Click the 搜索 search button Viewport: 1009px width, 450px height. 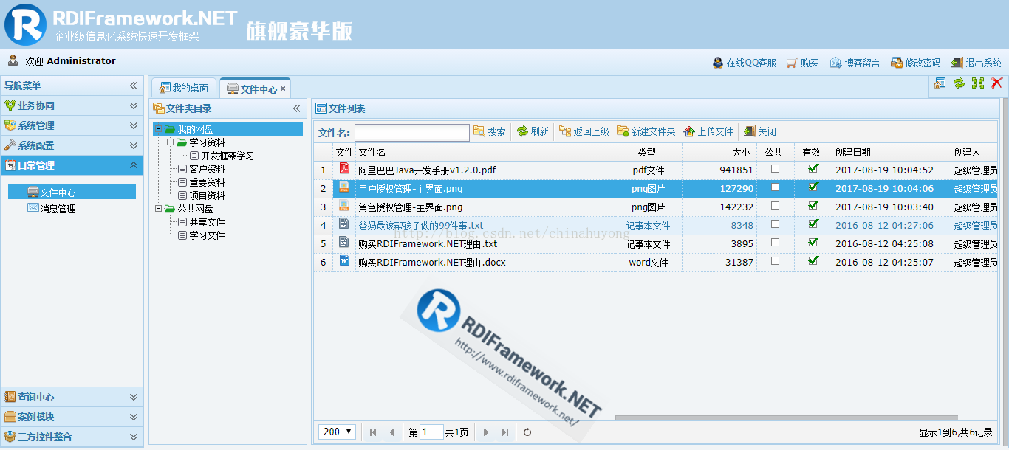tap(490, 131)
